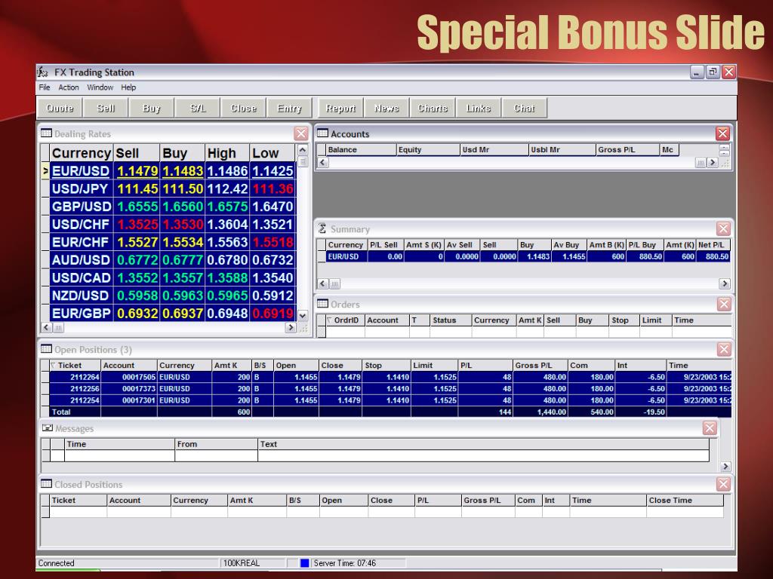This screenshot has width=773, height=579.
Task: Click Dealing Rates scroll right arrow
Action: click(x=291, y=327)
